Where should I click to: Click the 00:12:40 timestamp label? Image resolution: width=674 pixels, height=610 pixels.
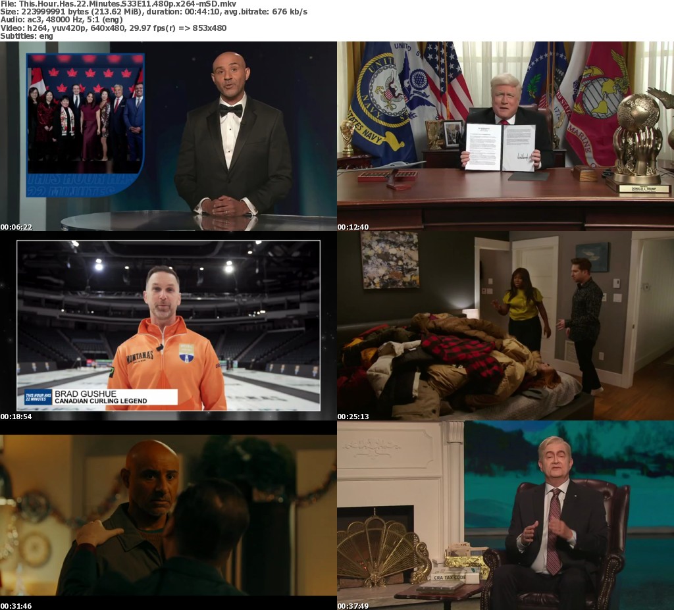click(353, 227)
